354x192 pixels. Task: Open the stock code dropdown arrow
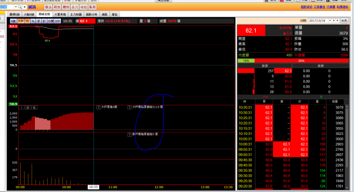(x=16, y=7)
